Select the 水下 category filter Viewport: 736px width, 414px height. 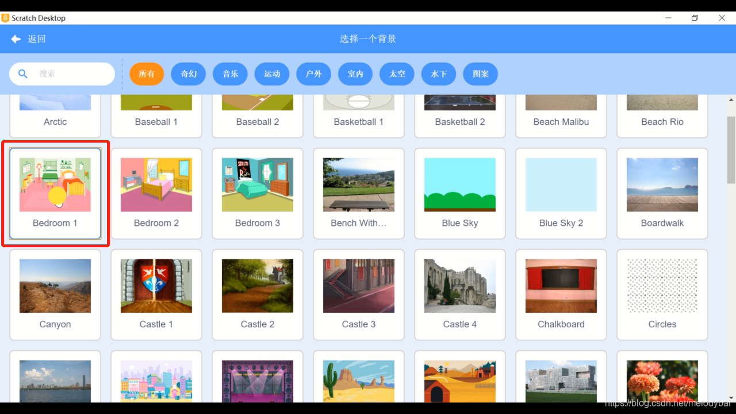click(439, 74)
